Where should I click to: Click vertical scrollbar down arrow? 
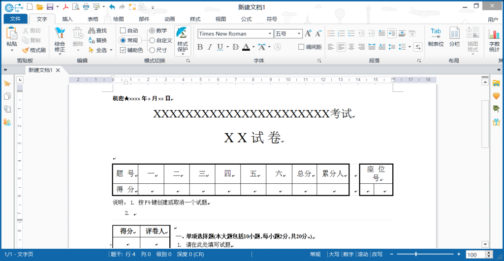click(485, 244)
